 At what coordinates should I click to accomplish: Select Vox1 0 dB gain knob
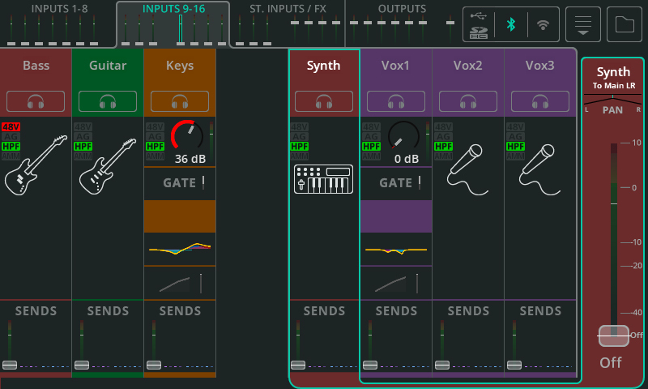click(x=403, y=135)
